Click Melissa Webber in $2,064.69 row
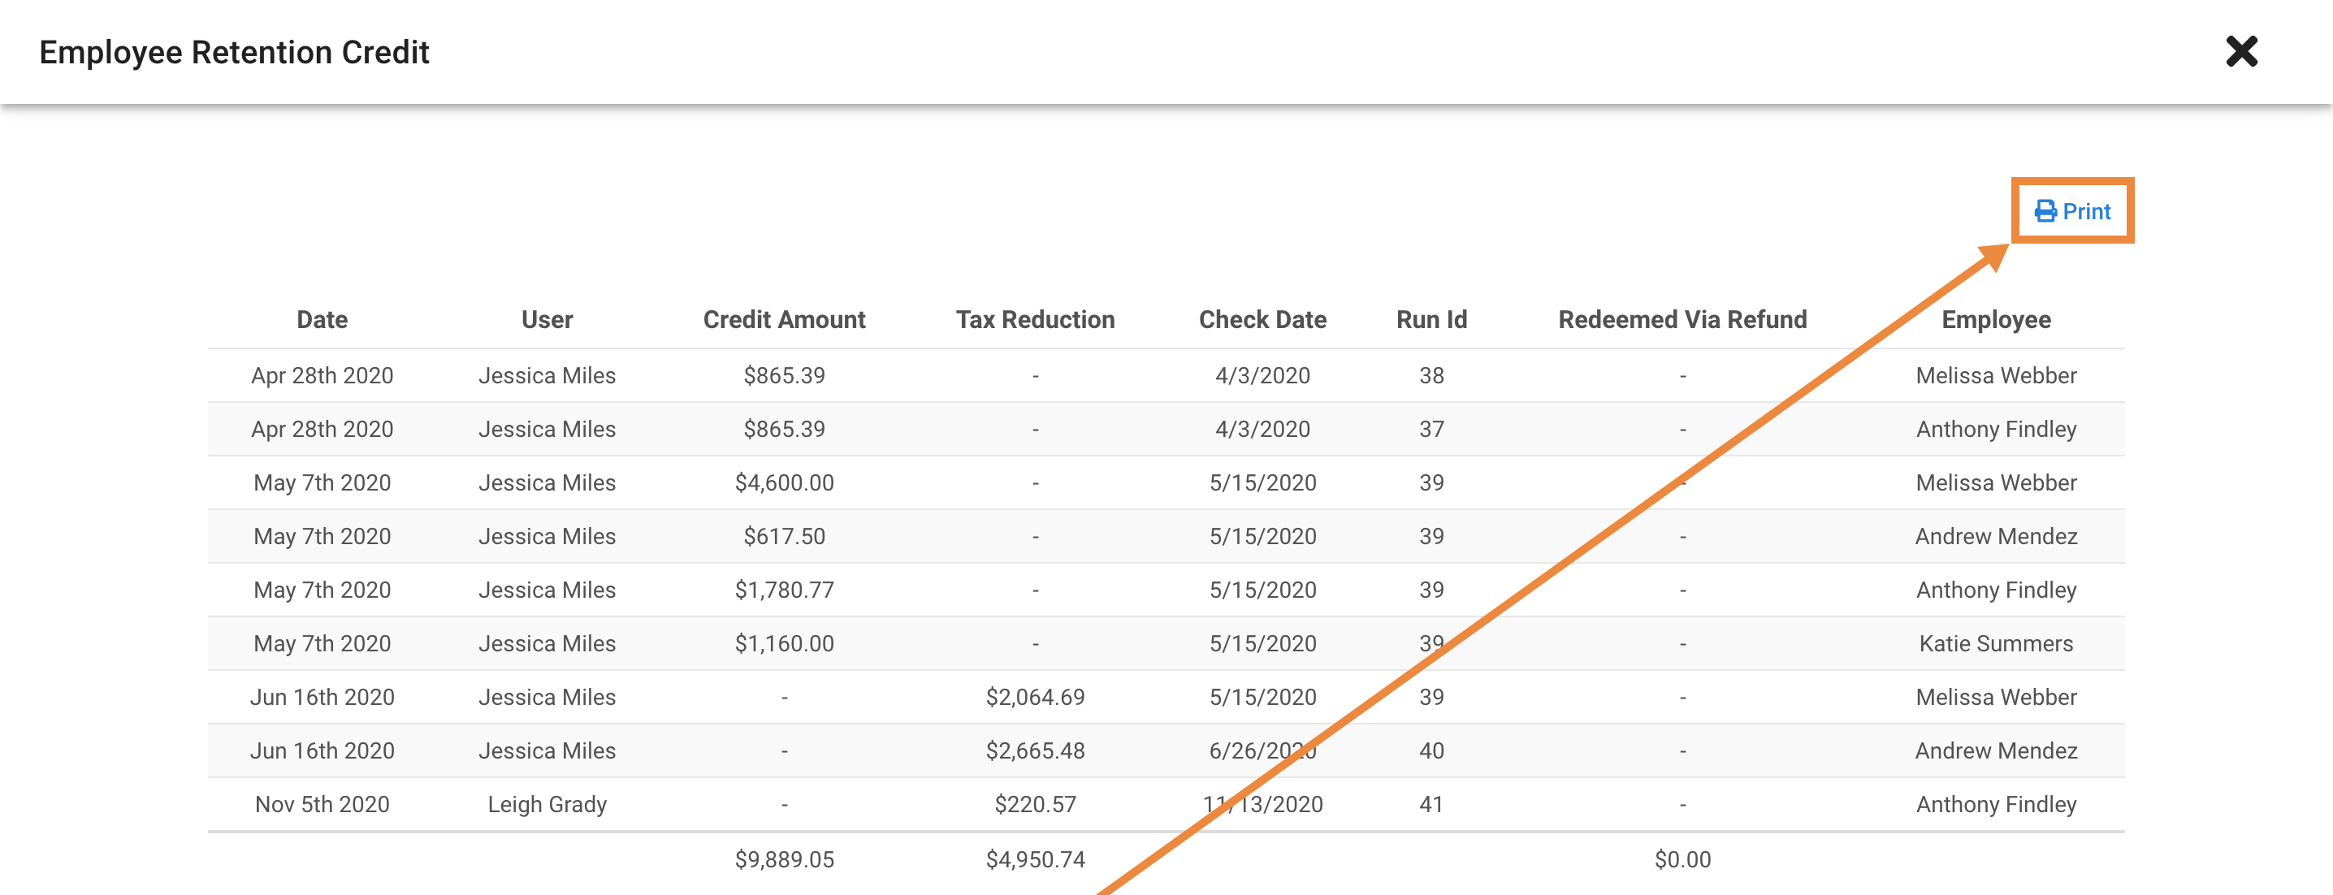Screen dimensions: 2333x895 [x=1996, y=697]
